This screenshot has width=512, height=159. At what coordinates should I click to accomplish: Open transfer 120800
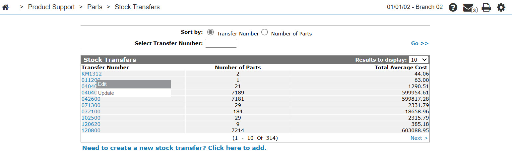pos(91,131)
